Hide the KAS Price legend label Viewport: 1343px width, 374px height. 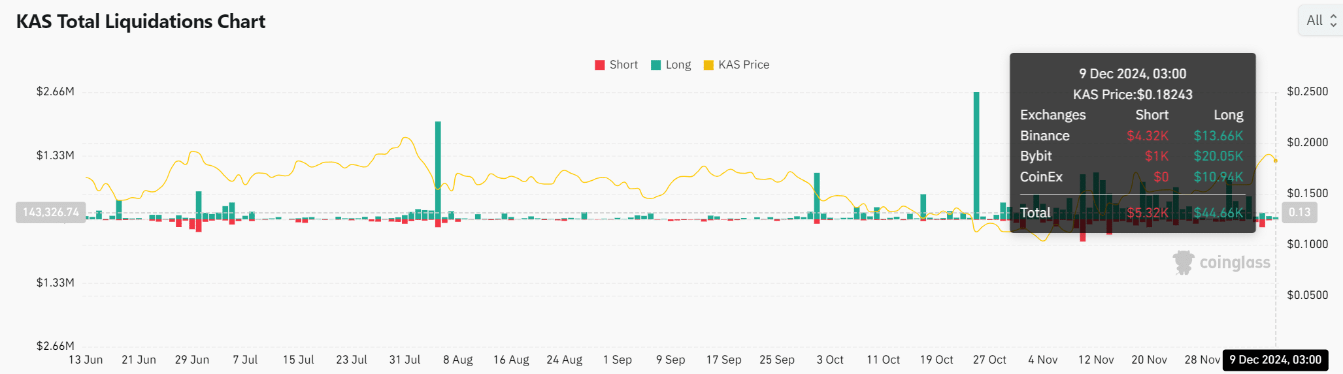tap(744, 65)
